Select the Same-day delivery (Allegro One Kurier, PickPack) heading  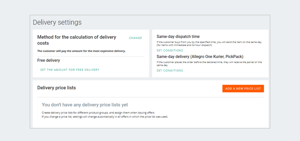coord(200,57)
